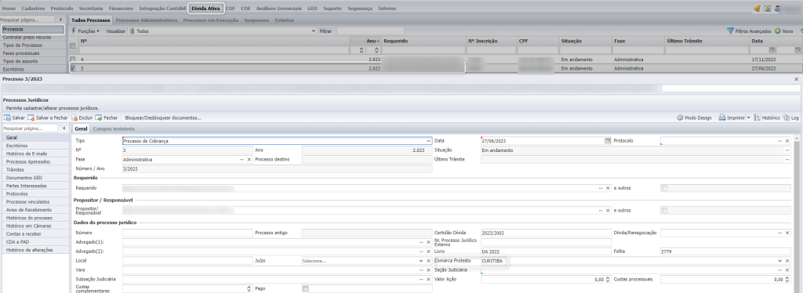Open Modo Design gear option
This screenshot has width=803, height=293.
coord(694,118)
